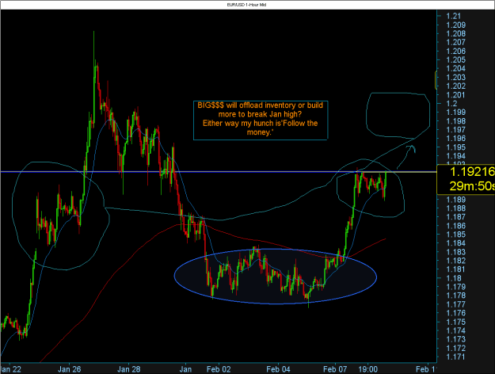Screen dimensions: 495x374
Task: Click the 19:00 time label on the axis
Action: [367, 369]
